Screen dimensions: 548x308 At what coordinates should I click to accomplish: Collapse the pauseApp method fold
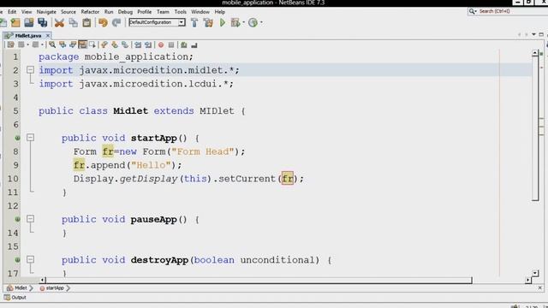pyautogui.click(x=31, y=219)
